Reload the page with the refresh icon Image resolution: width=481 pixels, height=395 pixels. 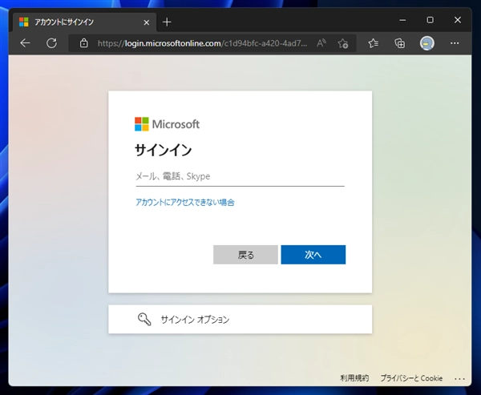point(51,43)
